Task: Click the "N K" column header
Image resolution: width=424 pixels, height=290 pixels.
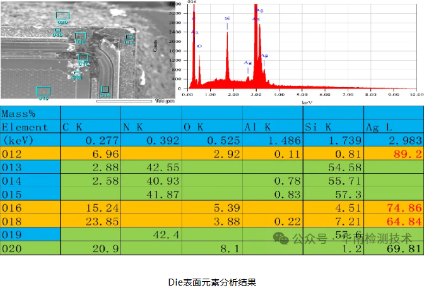Action: pyautogui.click(x=151, y=126)
